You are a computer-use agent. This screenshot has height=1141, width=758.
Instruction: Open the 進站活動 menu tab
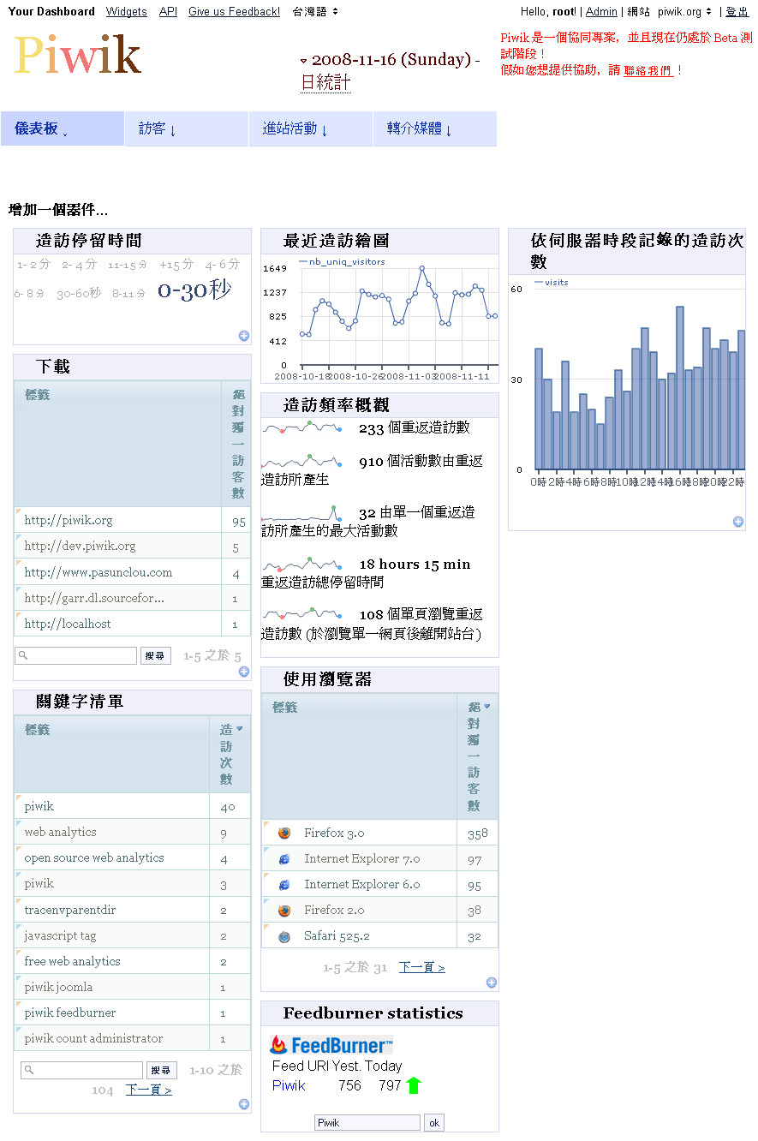(x=311, y=128)
